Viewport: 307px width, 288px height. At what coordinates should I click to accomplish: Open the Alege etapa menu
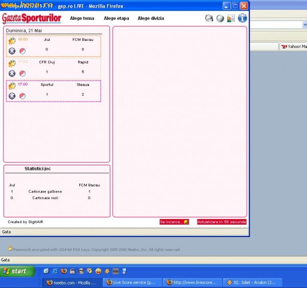click(116, 18)
